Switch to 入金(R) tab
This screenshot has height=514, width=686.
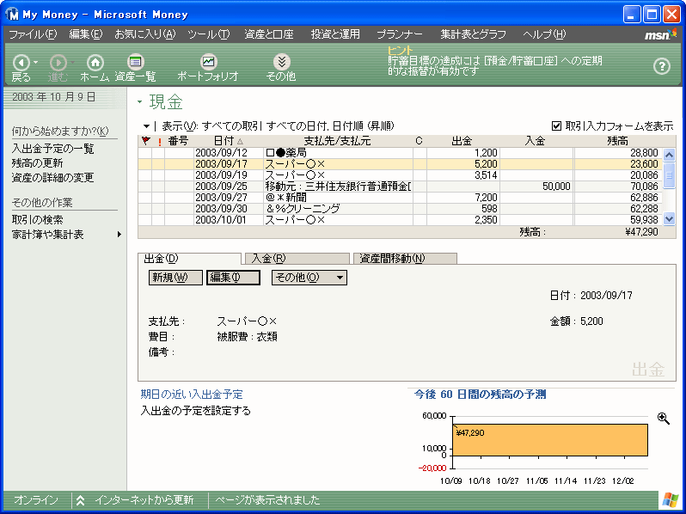[x=297, y=259]
